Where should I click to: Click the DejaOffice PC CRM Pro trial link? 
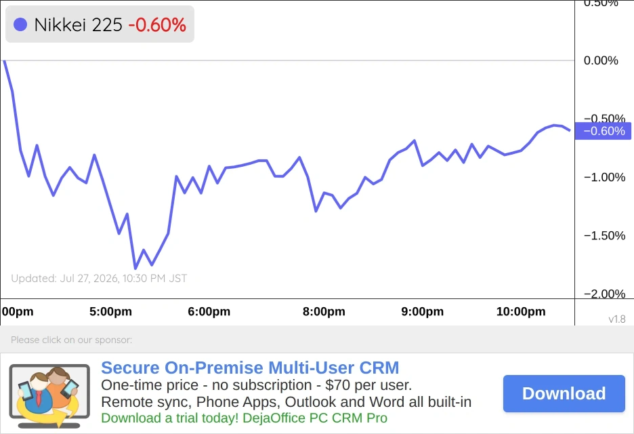pyautogui.click(x=245, y=418)
